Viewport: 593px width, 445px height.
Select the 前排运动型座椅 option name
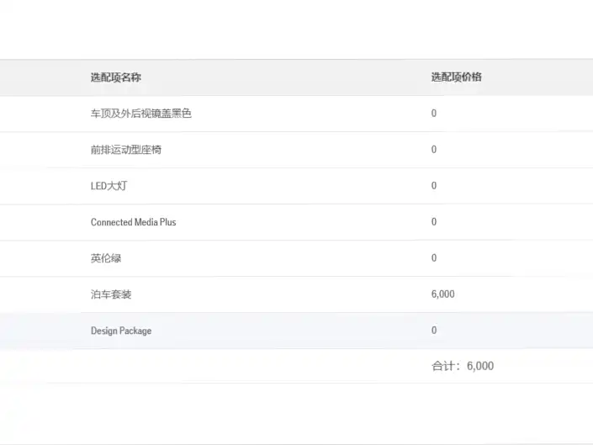tap(126, 150)
